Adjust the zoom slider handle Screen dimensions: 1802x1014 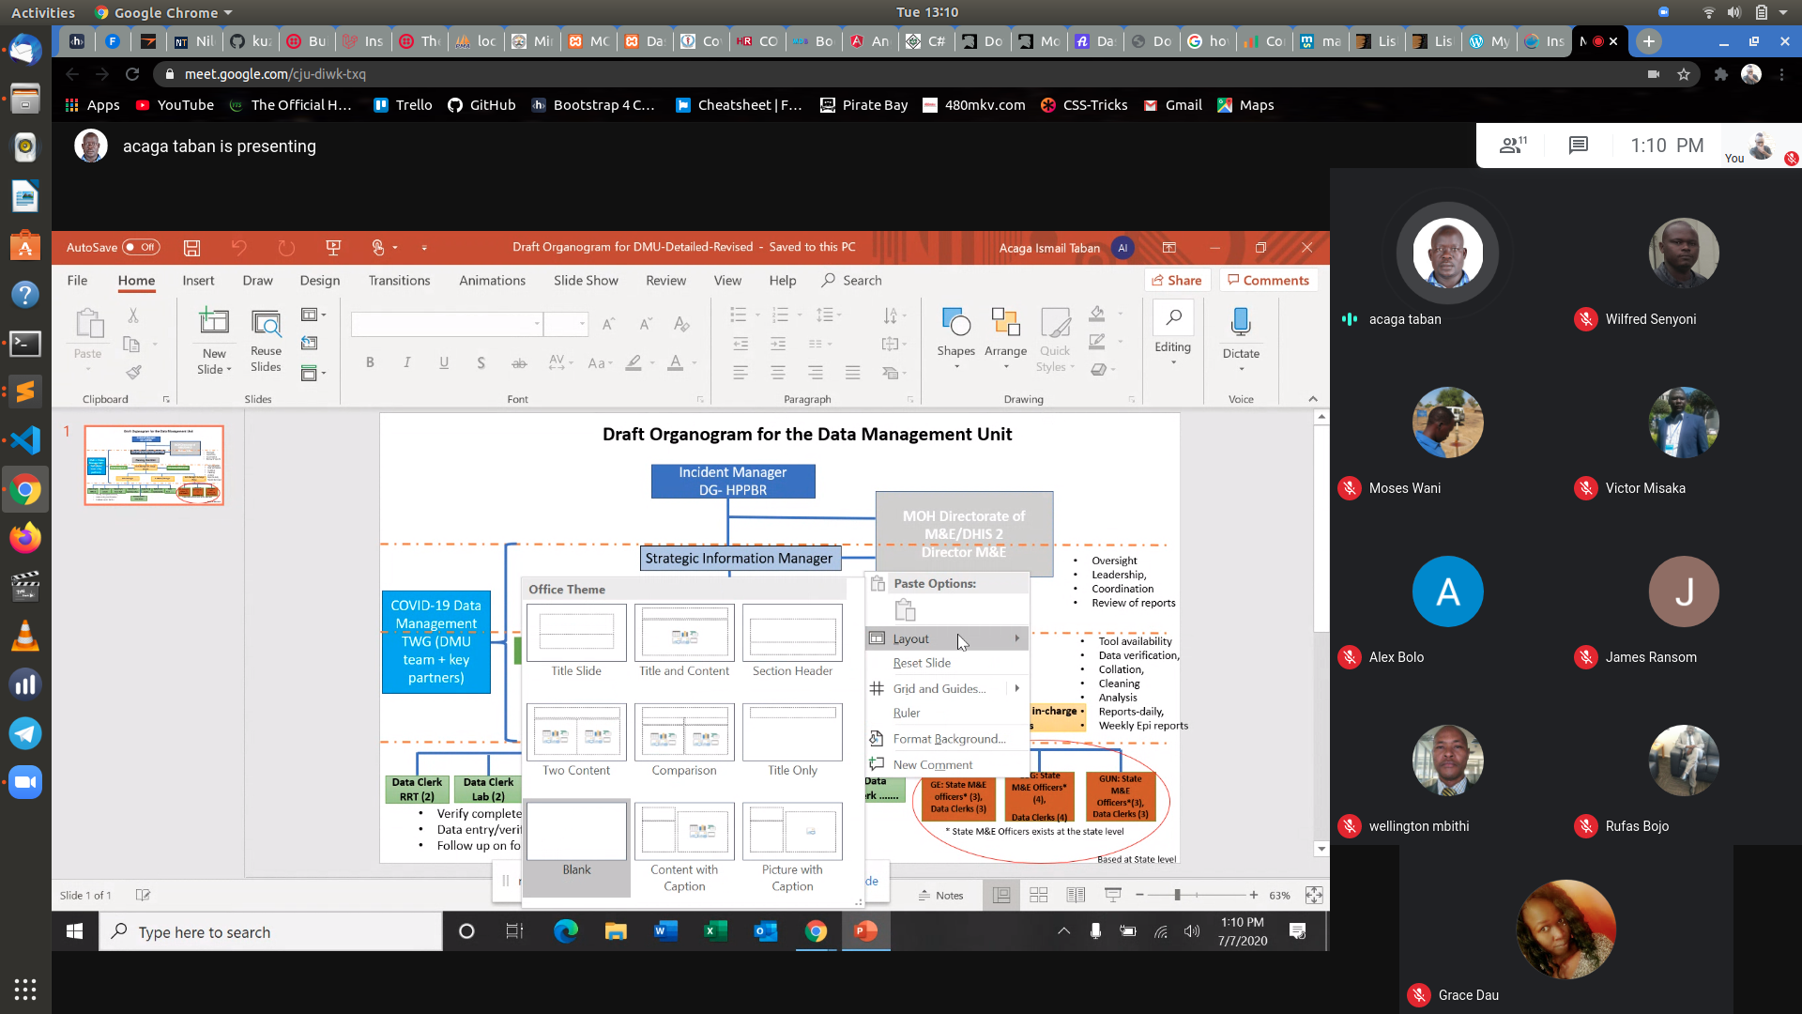pyautogui.click(x=1177, y=896)
